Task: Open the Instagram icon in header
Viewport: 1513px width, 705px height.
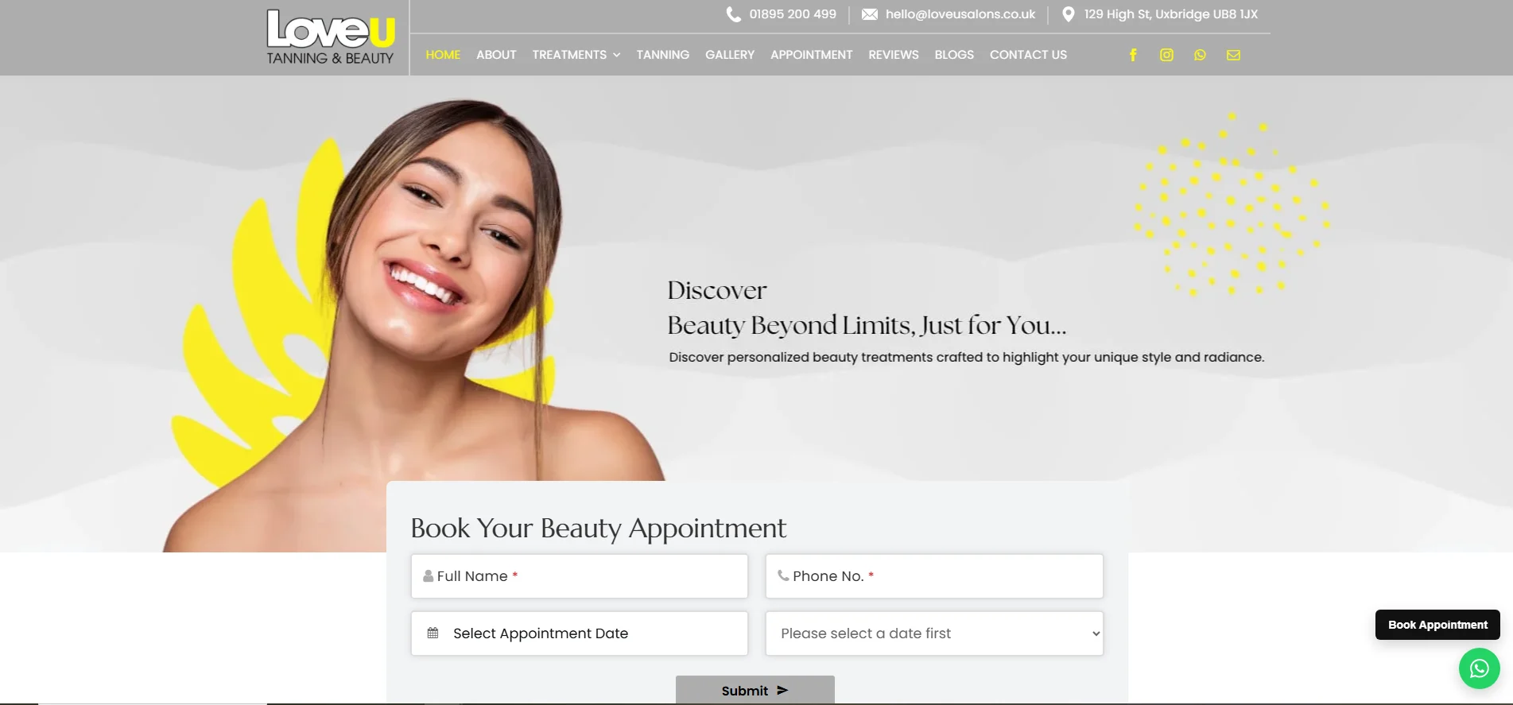Action: pyautogui.click(x=1166, y=55)
